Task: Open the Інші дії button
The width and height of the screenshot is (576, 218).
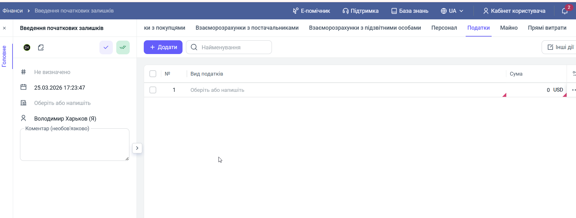Action: pyautogui.click(x=560, y=47)
